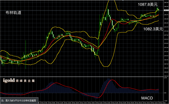Screen dimensions: 169x104
Task: Click the current price marker on price axis
Action: coord(166,10)
